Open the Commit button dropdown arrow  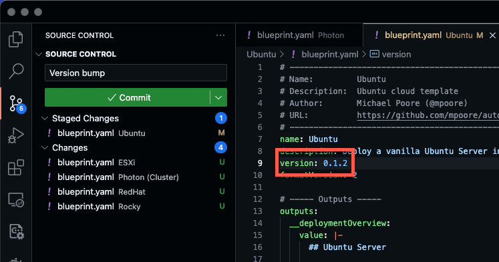click(218, 97)
